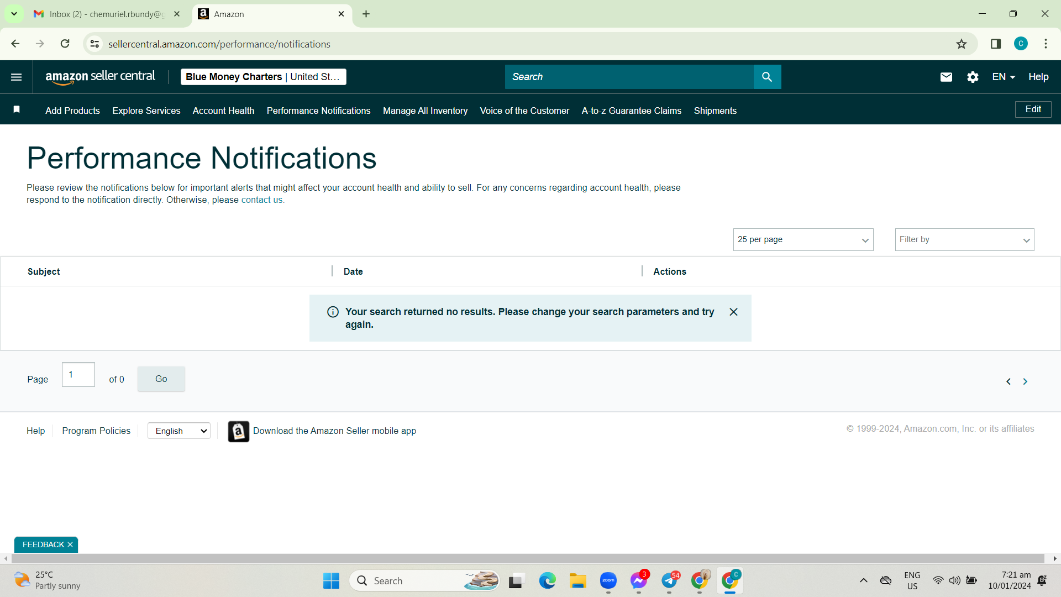This screenshot has width=1061, height=597.
Task: Open the buyer messages envelope icon
Action: [946, 77]
